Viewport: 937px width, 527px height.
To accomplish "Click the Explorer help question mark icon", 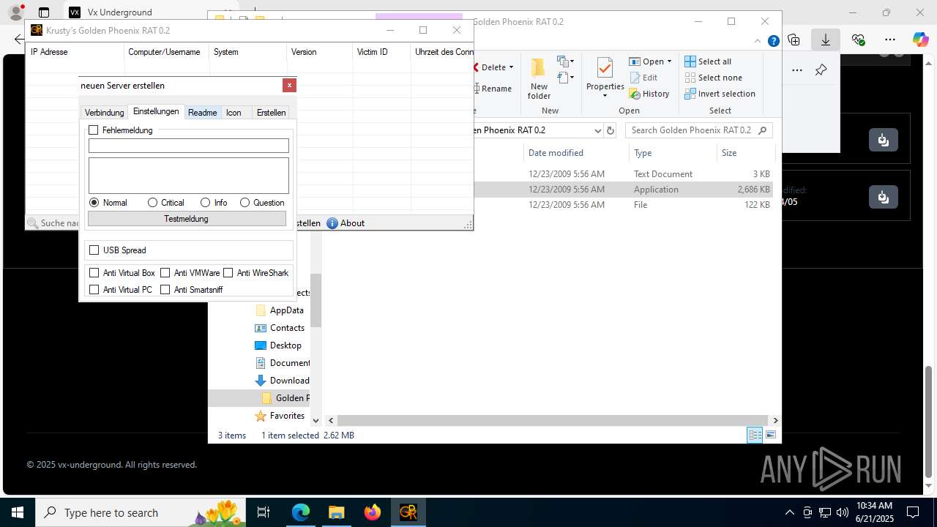I will point(773,42).
